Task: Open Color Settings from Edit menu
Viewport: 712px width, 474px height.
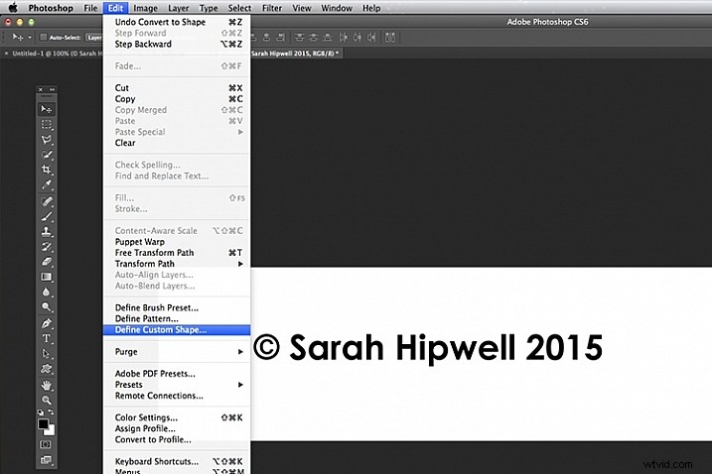Action: [x=177, y=417]
